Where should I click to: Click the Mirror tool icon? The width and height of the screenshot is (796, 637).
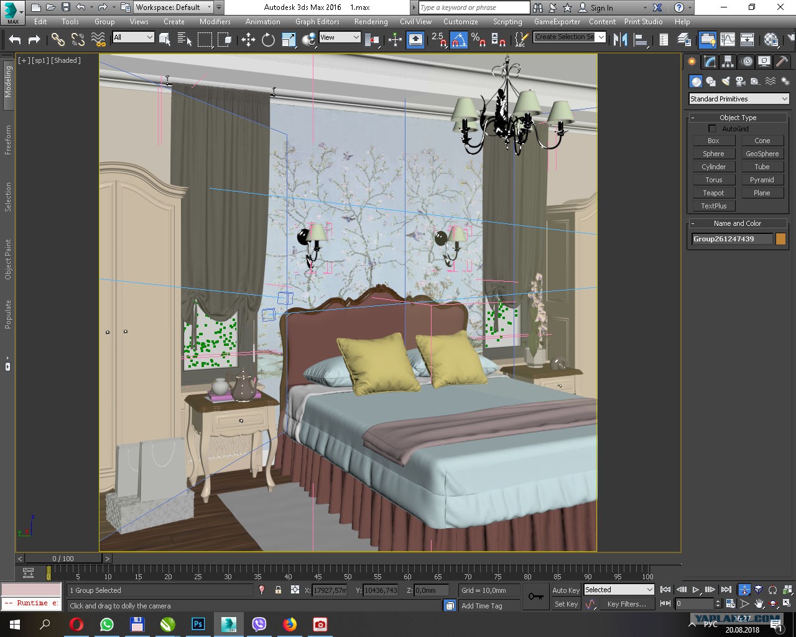click(620, 39)
